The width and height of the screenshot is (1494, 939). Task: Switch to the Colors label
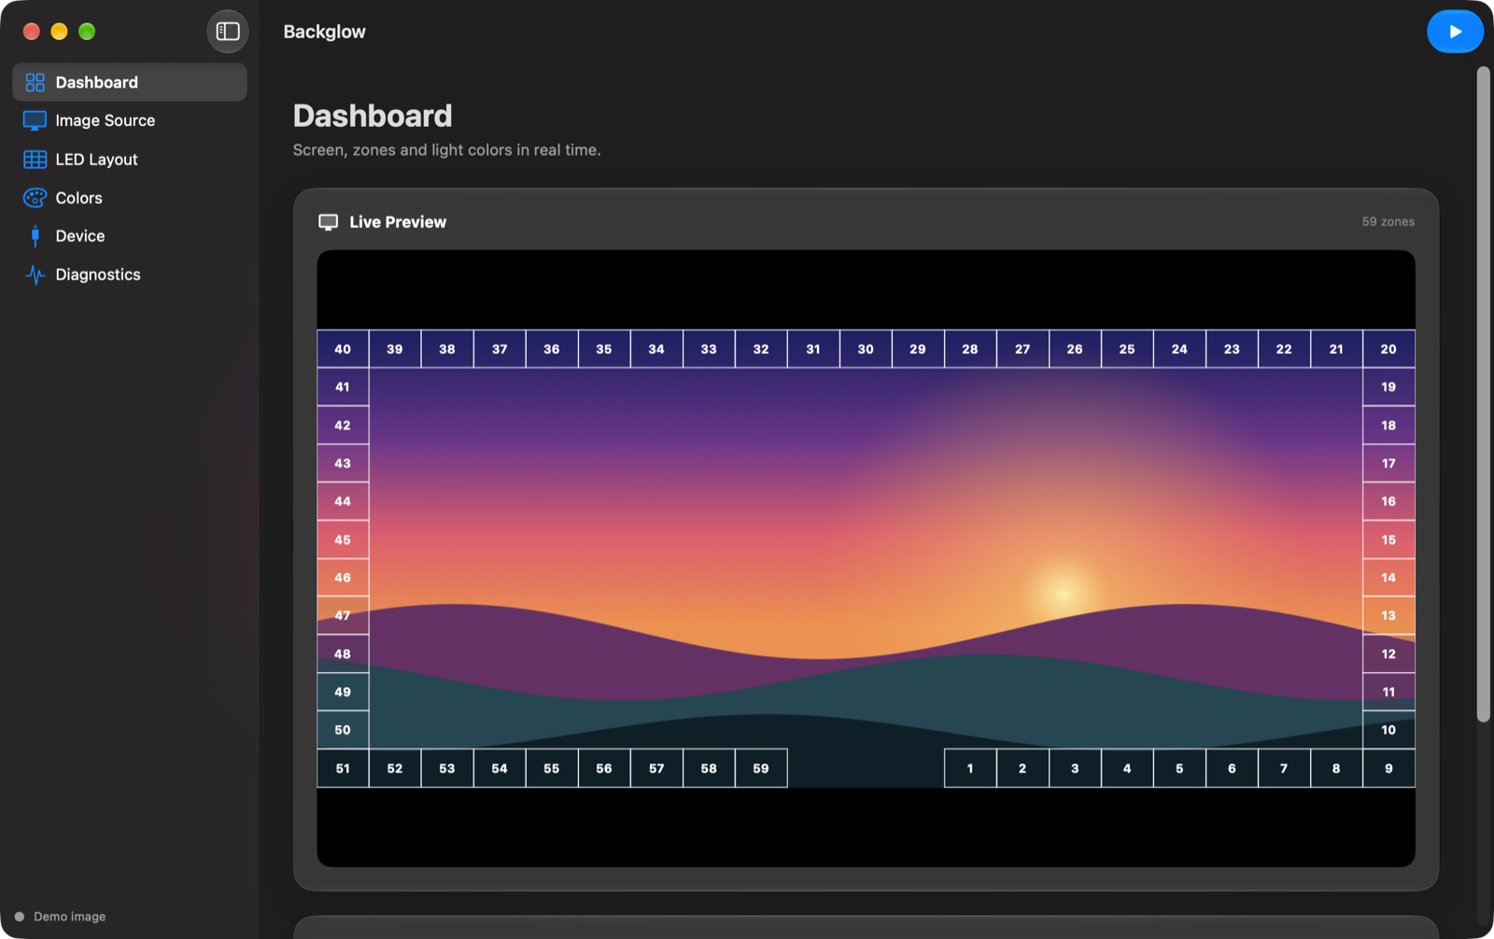coord(78,198)
